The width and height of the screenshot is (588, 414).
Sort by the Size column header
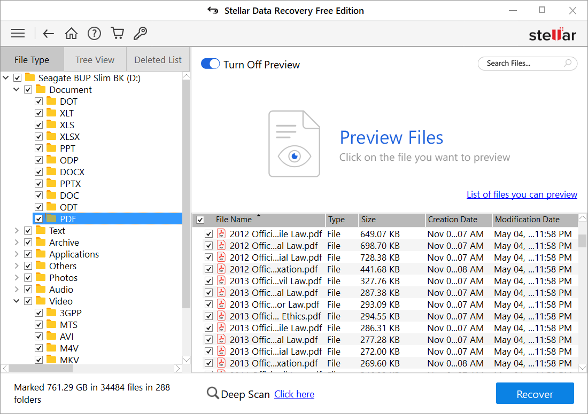391,220
